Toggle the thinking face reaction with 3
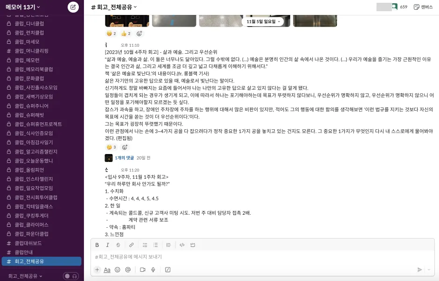This screenshot has height=281, width=439. coord(111,147)
